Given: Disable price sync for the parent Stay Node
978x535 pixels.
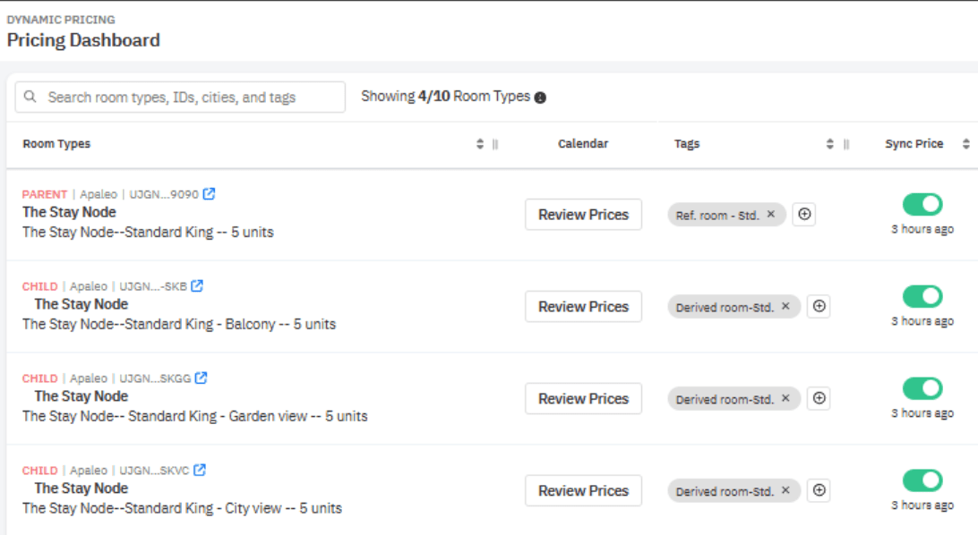Looking at the screenshot, I should click(922, 205).
